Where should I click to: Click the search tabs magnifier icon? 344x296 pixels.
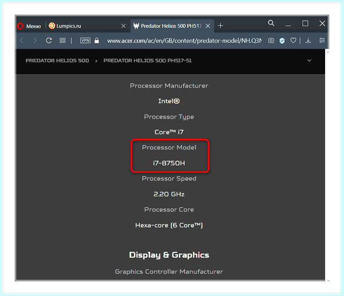271,23
